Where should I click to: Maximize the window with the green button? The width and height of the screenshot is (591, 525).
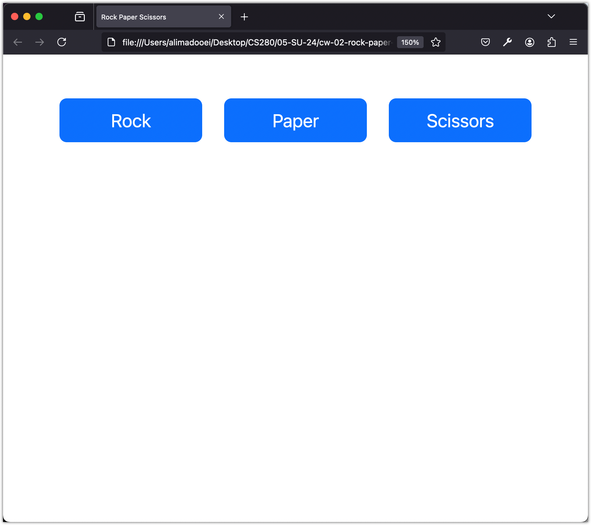click(x=39, y=16)
